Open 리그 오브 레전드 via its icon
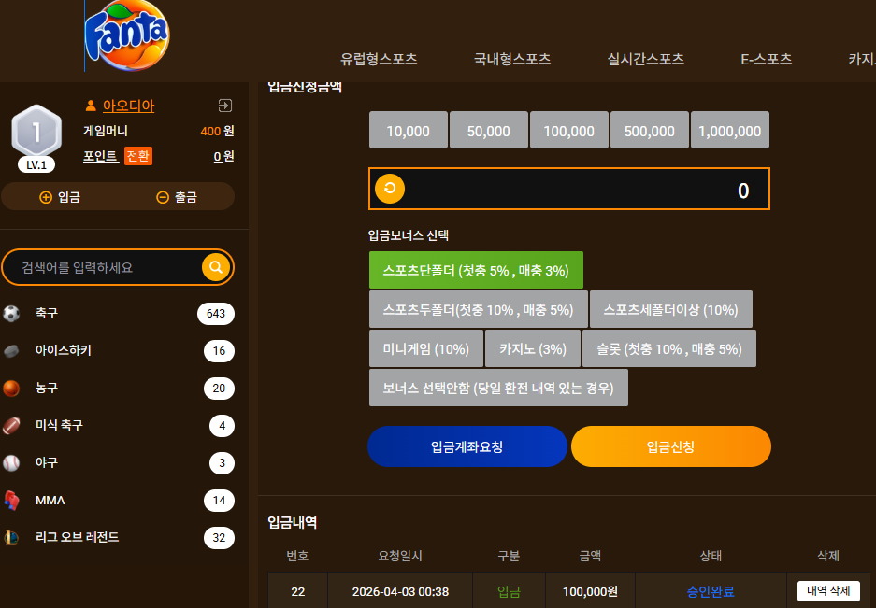The height and width of the screenshot is (608, 876). 11,538
